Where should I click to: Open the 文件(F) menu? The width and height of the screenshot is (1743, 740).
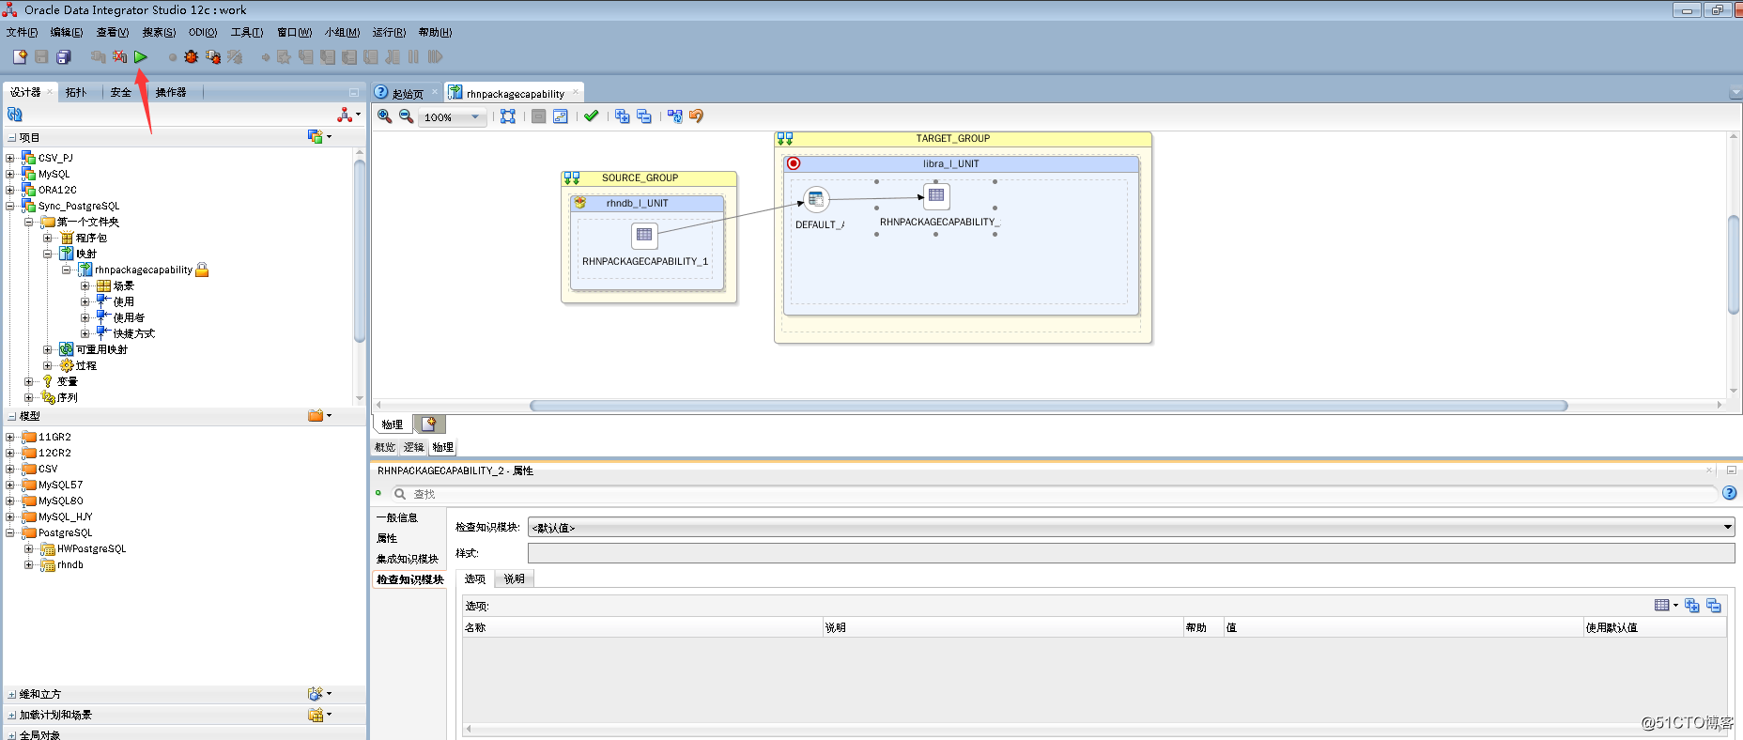[x=22, y=32]
